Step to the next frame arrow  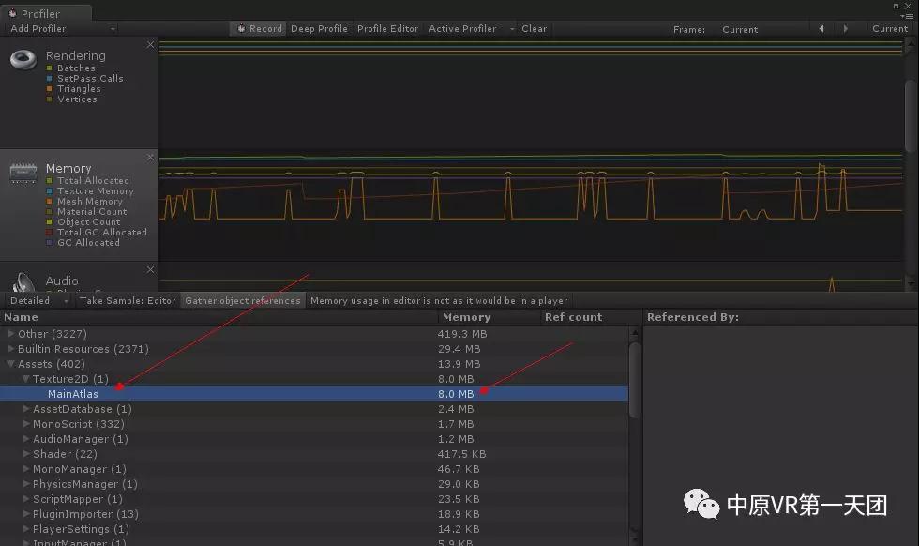(x=846, y=29)
